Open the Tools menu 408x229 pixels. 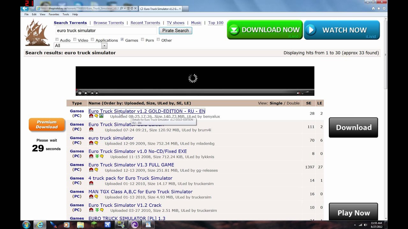[x=66, y=14]
